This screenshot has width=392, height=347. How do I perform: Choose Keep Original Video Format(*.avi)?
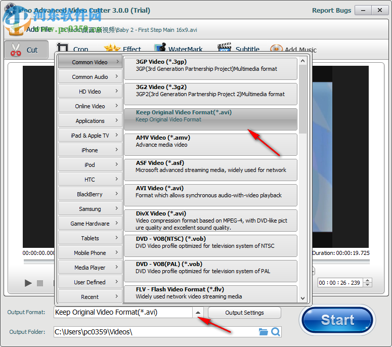[x=210, y=119]
